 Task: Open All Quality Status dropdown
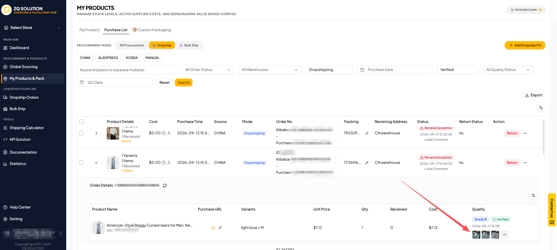[x=508, y=70]
